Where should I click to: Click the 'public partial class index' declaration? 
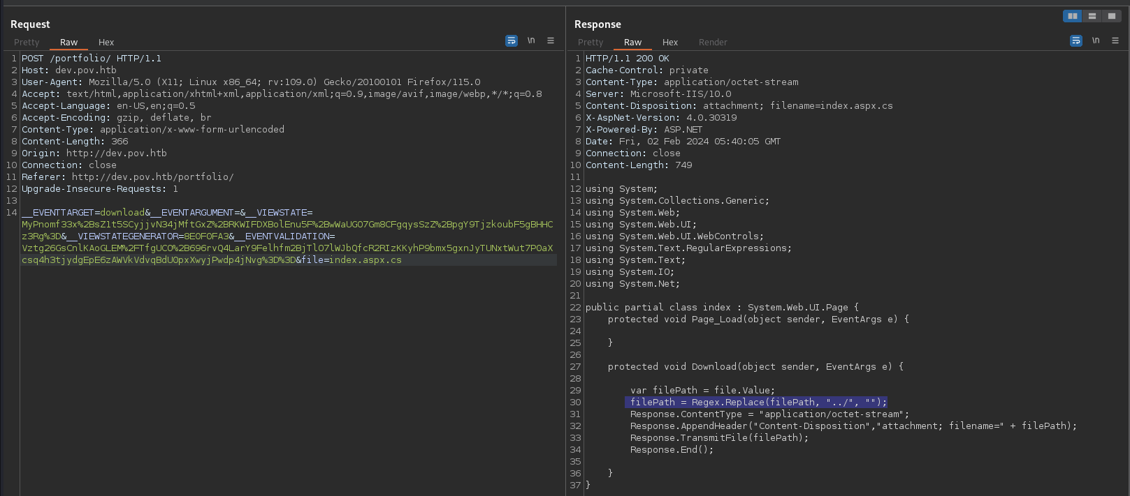tap(723, 308)
